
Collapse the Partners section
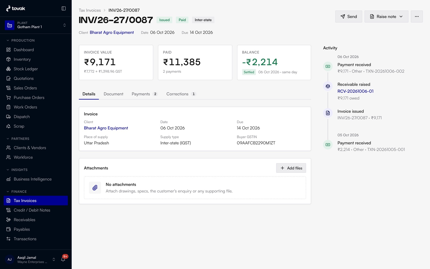pos(18,139)
